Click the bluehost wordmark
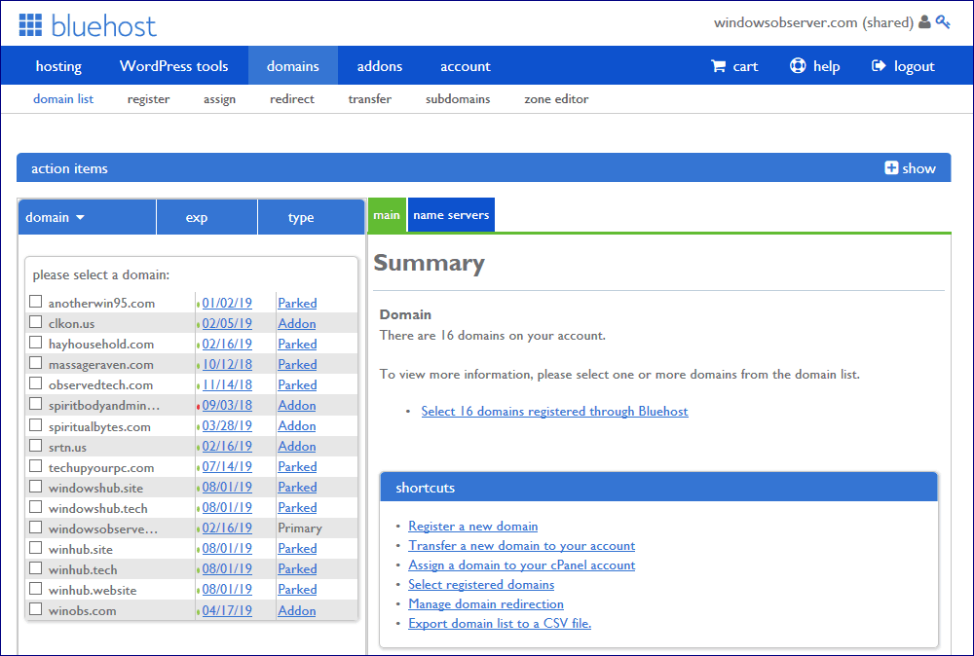The height and width of the screenshot is (656, 974). (103, 26)
